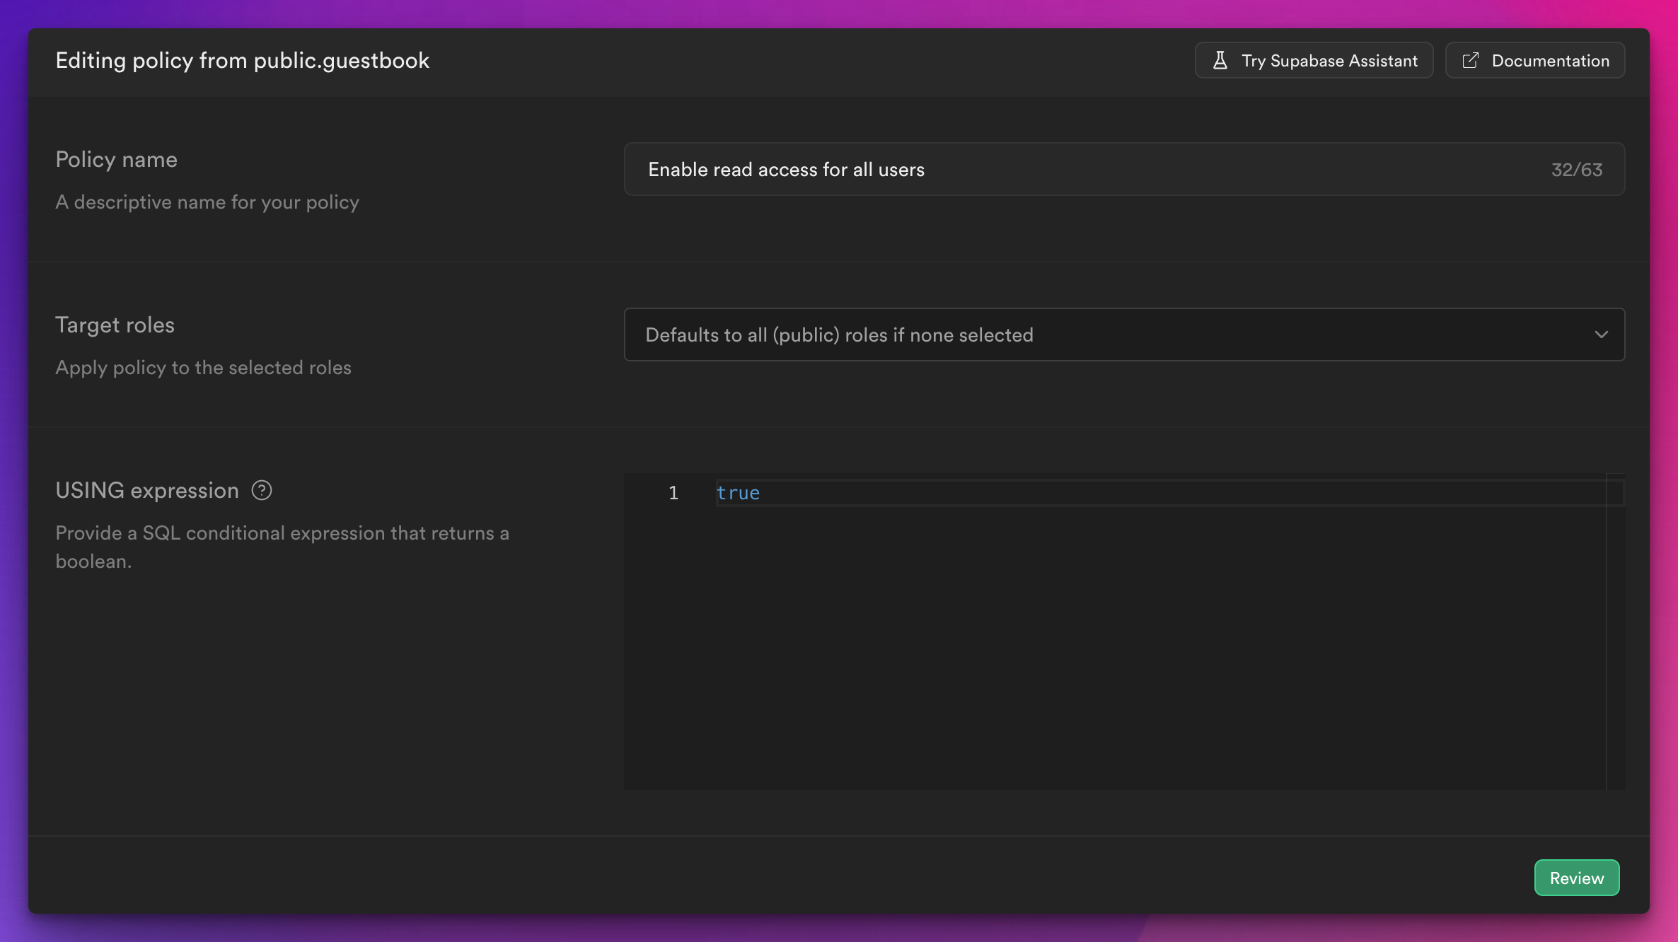Click 'A descriptive name for your policy' text
The image size is (1678, 942).
coord(207,202)
